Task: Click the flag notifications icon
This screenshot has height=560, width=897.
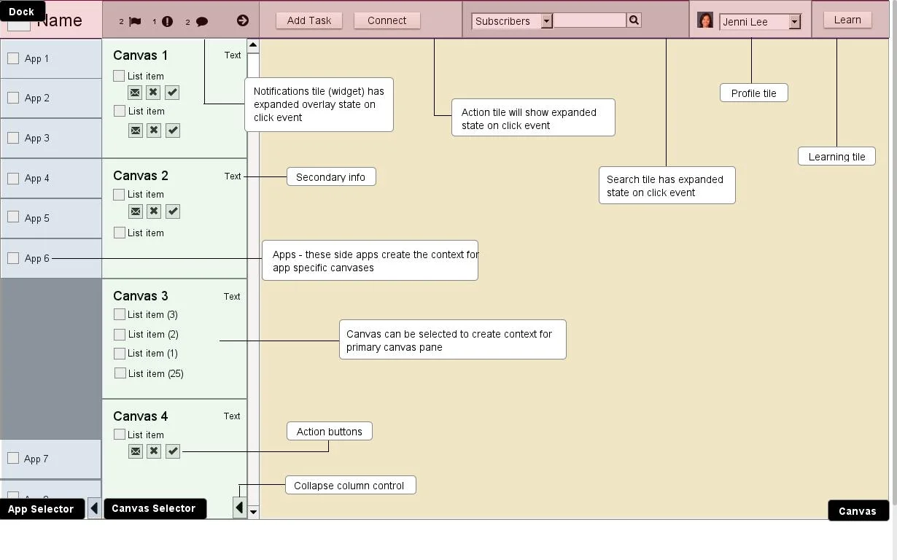Action: pyautogui.click(x=134, y=21)
